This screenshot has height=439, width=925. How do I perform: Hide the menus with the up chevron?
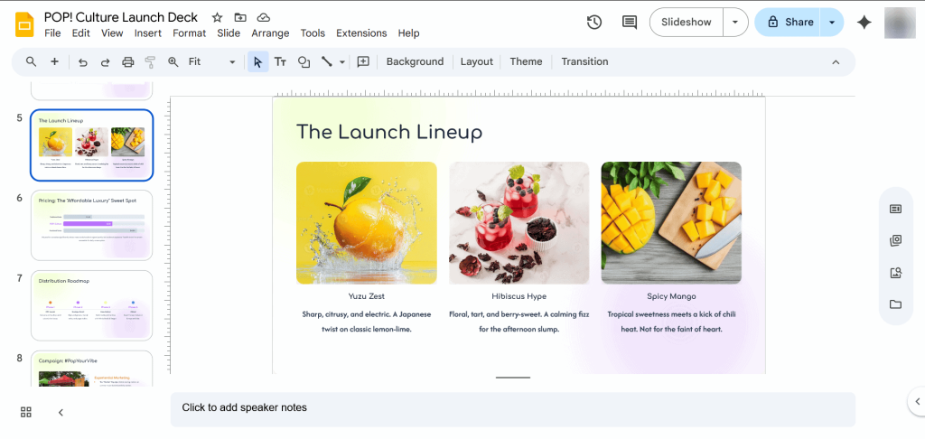pos(836,61)
